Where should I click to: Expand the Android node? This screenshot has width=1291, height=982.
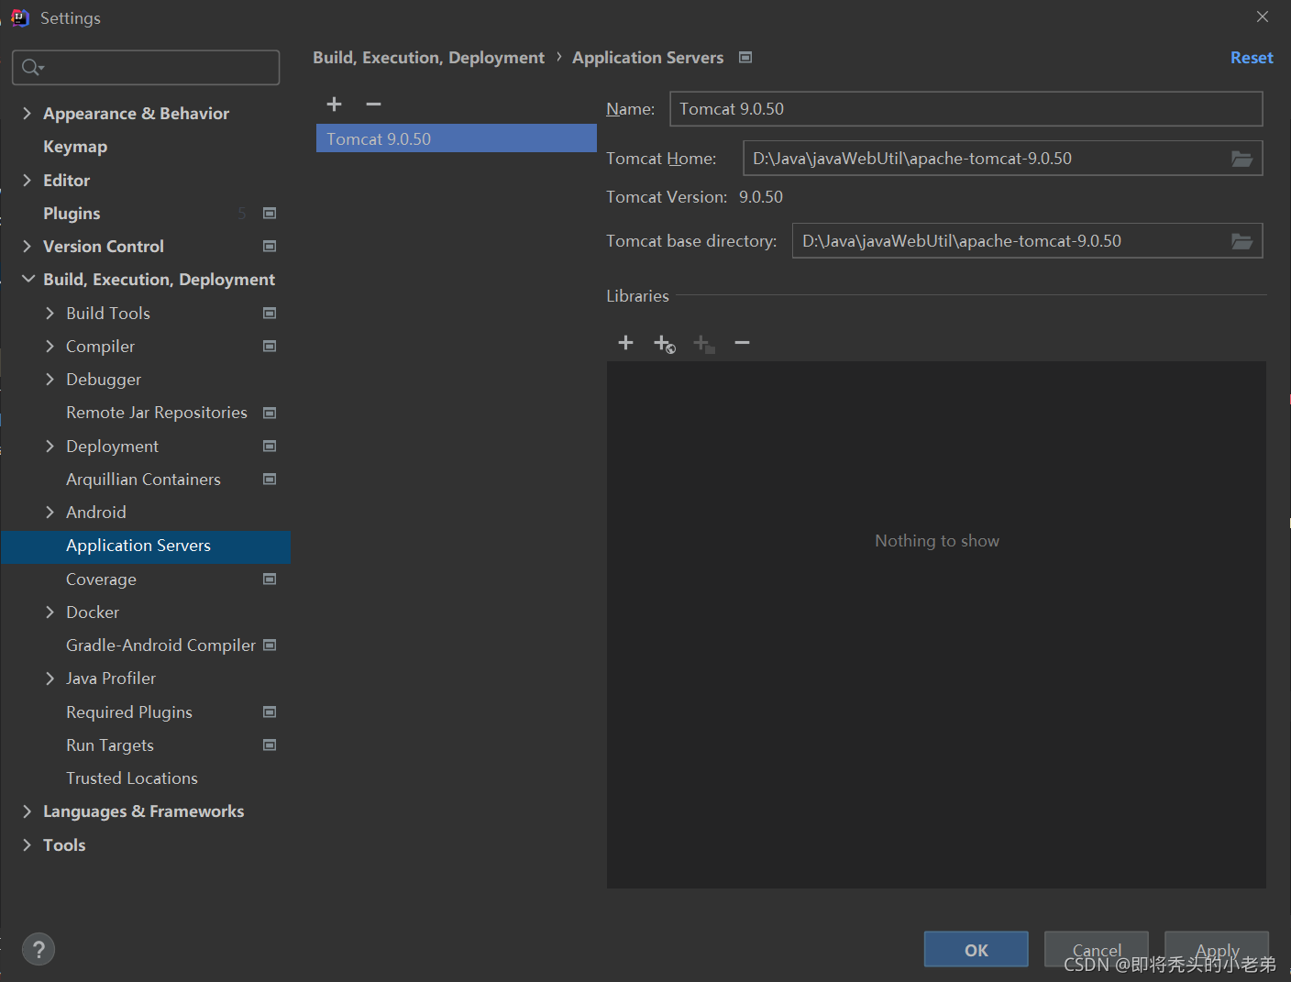click(50, 513)
